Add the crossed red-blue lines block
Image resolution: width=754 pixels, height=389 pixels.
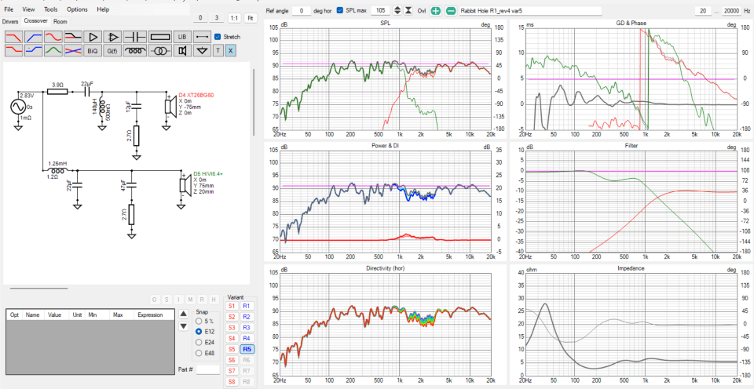coord(72,50)
